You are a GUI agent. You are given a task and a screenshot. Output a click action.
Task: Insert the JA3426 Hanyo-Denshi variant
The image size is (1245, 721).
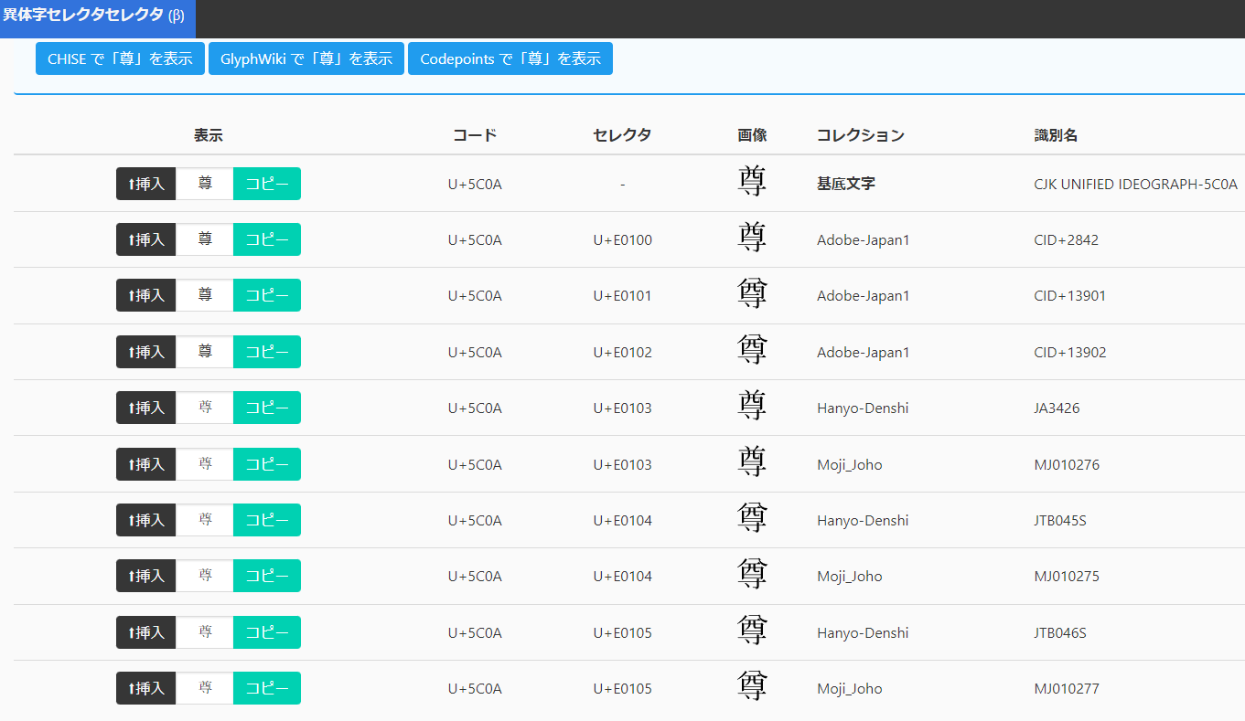[x=146, y=408]
